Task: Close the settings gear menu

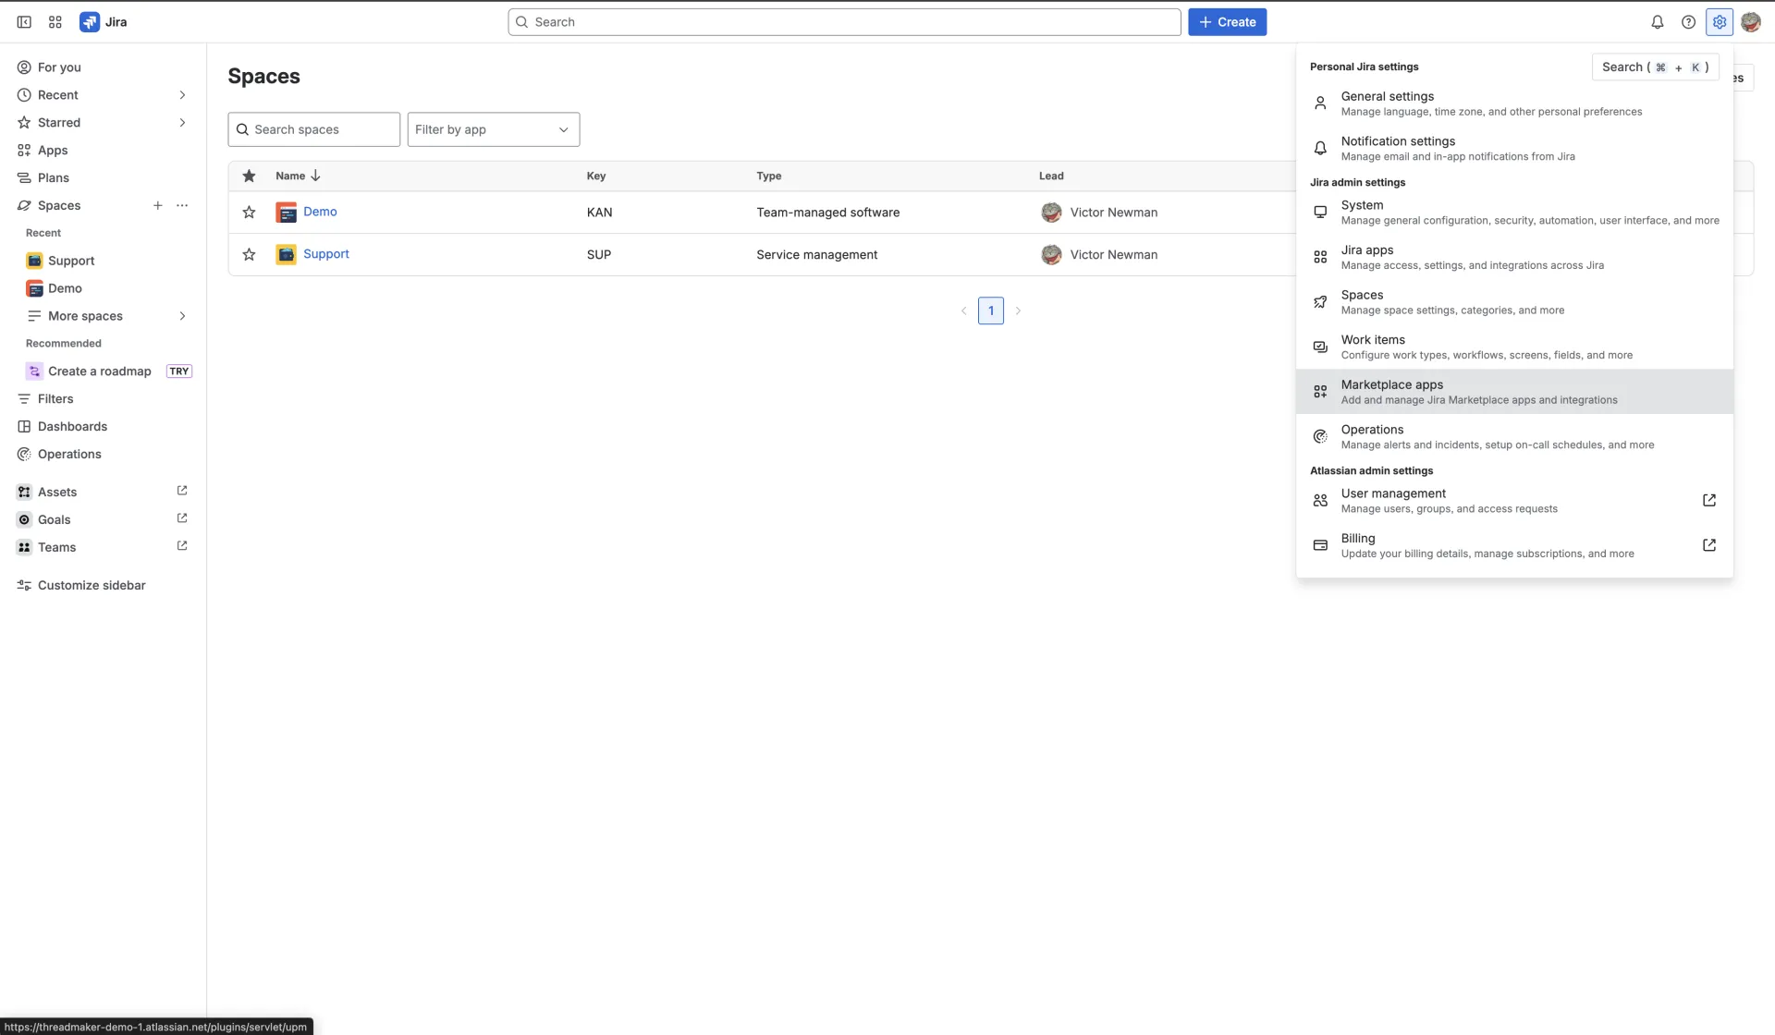Action: click(1720, 22)
